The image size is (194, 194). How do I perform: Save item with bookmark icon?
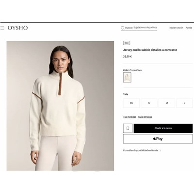point(128,129)
